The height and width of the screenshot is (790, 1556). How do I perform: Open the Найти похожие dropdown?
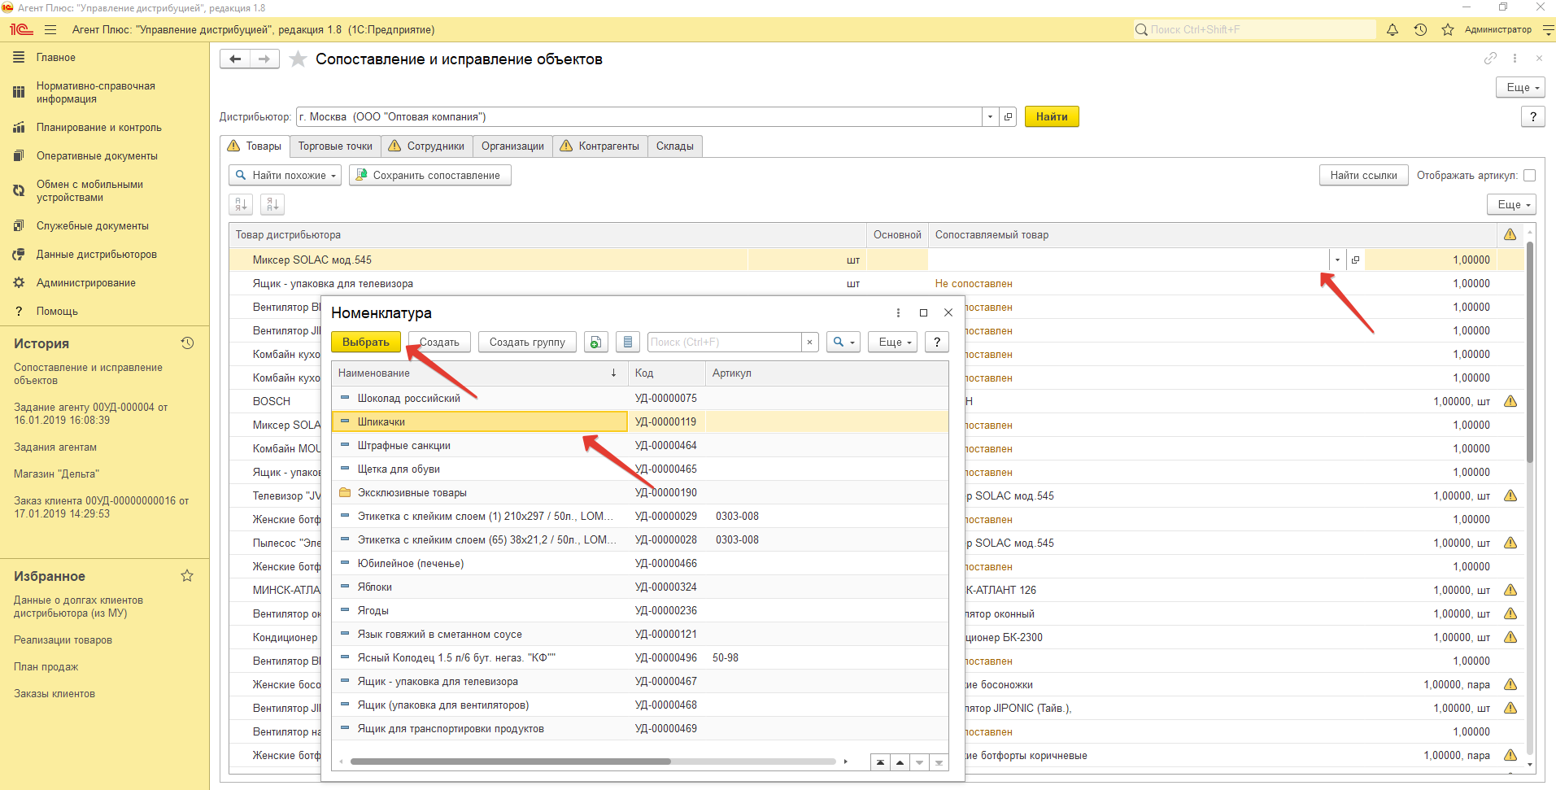[x=285, y=175]
